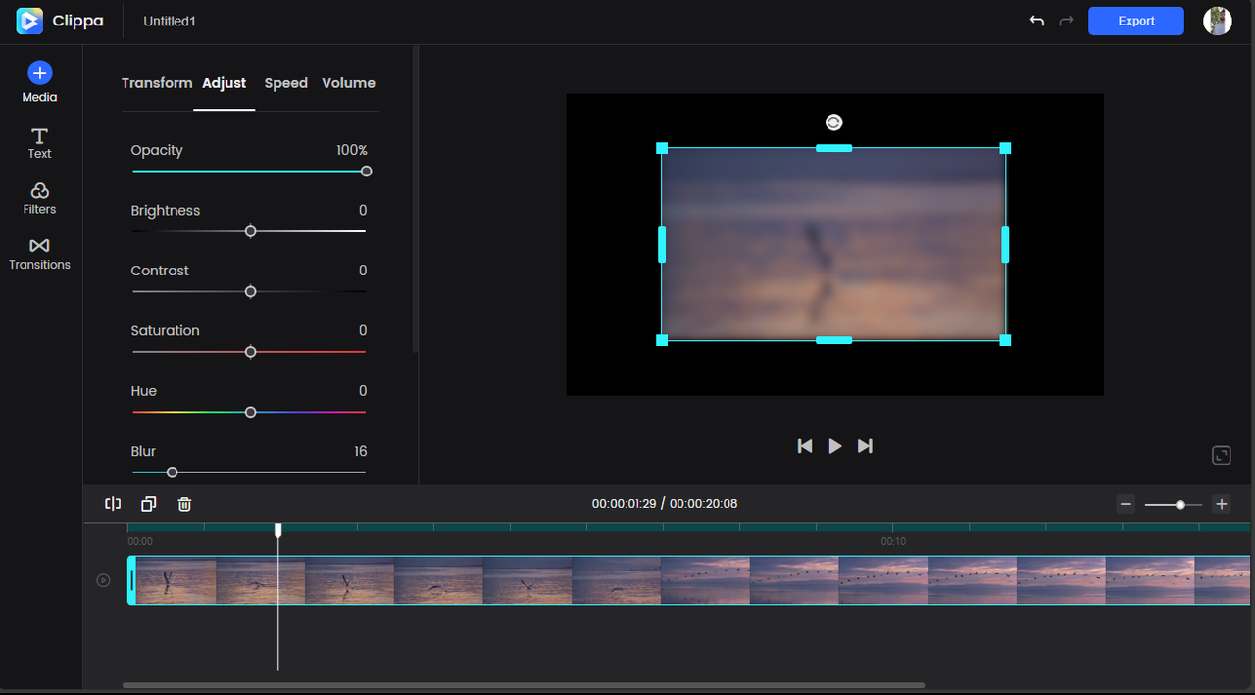Image resolution: width=1255 pixels, height=695 pixels.
Task: Click the timeline playhead marker
Action: point(278,530)
